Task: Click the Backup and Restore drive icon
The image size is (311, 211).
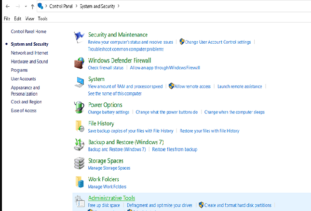Action: [79, 145]
